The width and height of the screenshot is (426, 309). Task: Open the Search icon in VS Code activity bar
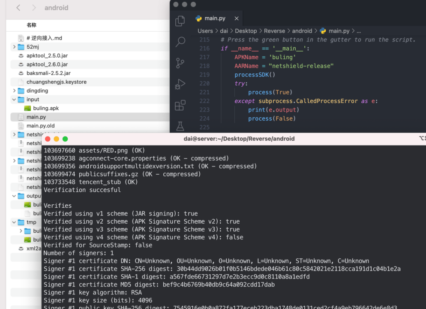point(180,42)
